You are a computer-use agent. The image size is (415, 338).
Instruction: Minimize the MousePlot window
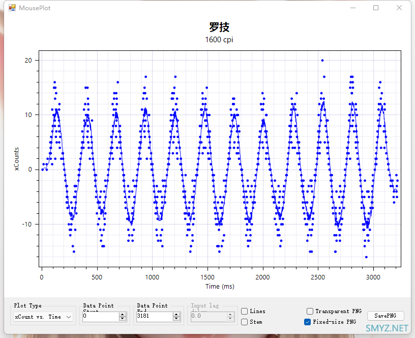(353, 8)
